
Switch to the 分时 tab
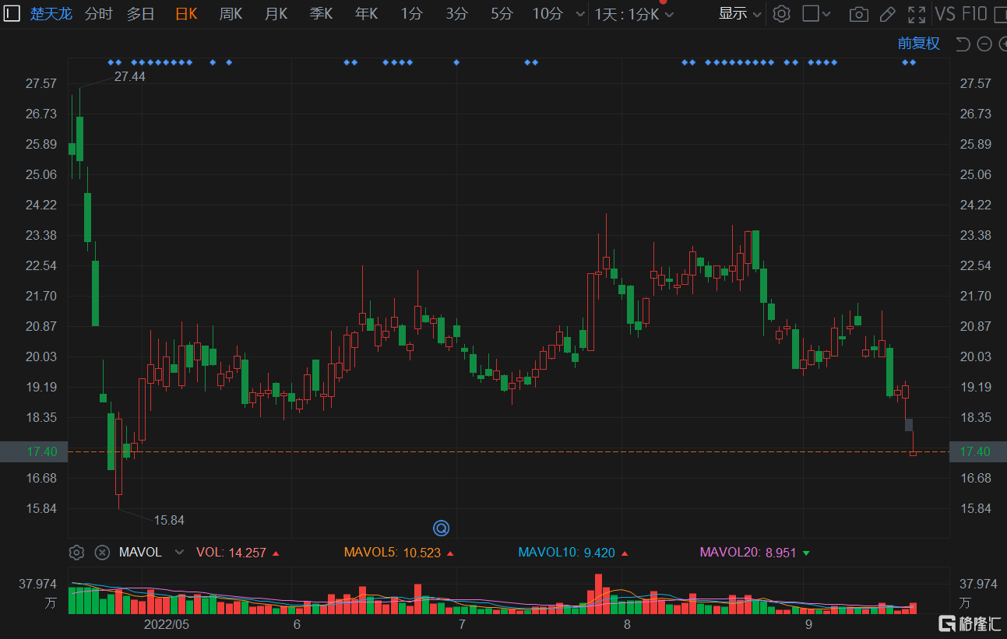tap(99, 13)
